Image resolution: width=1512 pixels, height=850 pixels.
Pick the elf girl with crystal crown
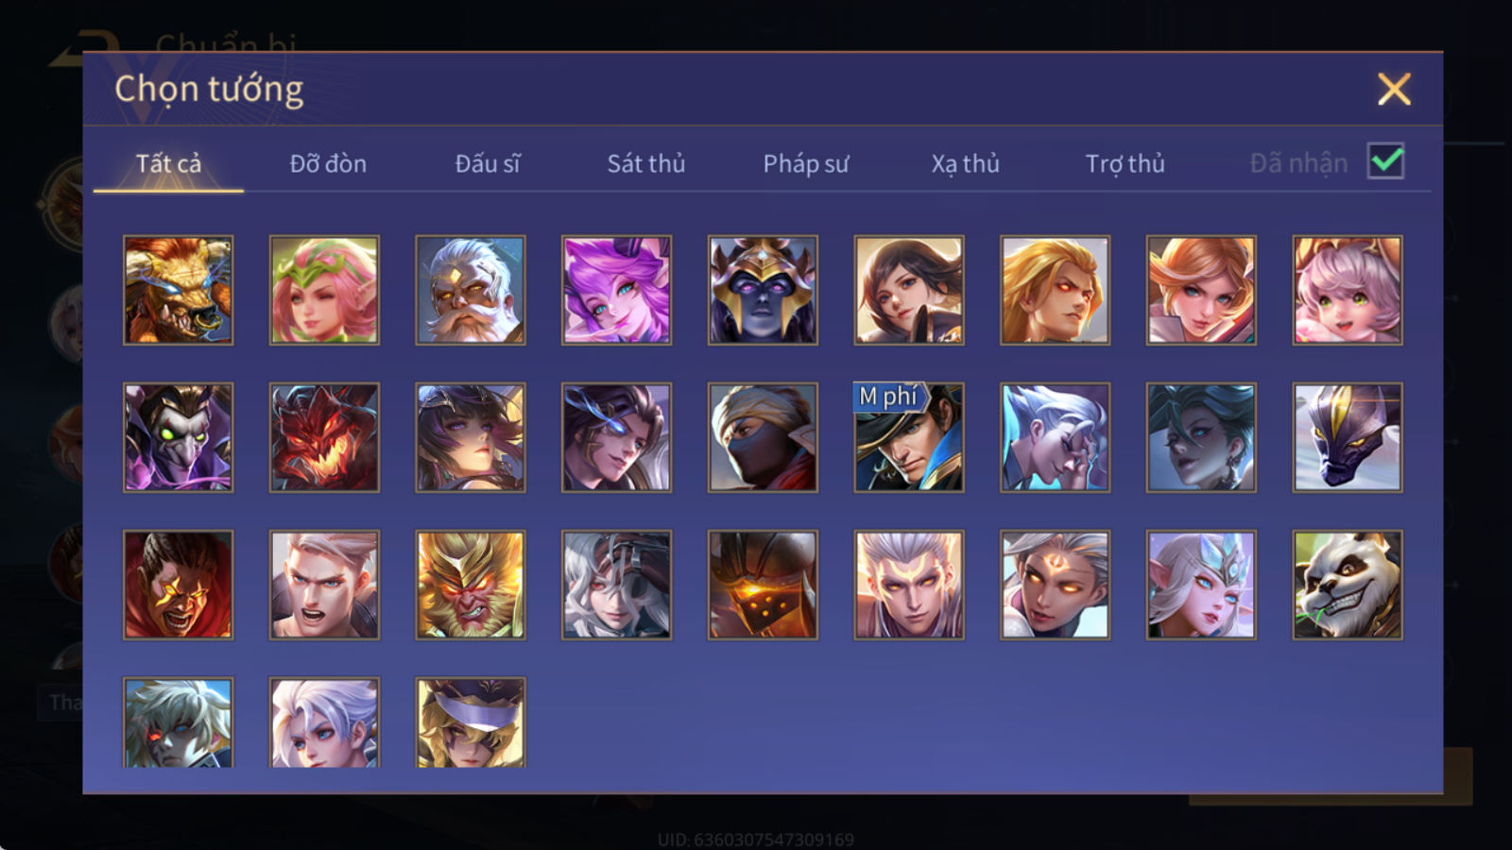[x=1201, y=585]
